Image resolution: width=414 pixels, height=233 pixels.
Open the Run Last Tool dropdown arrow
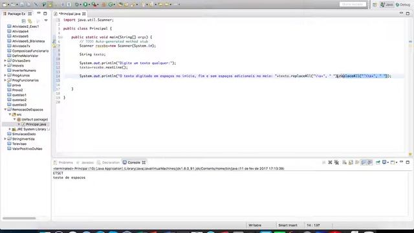tap(98, 5)
